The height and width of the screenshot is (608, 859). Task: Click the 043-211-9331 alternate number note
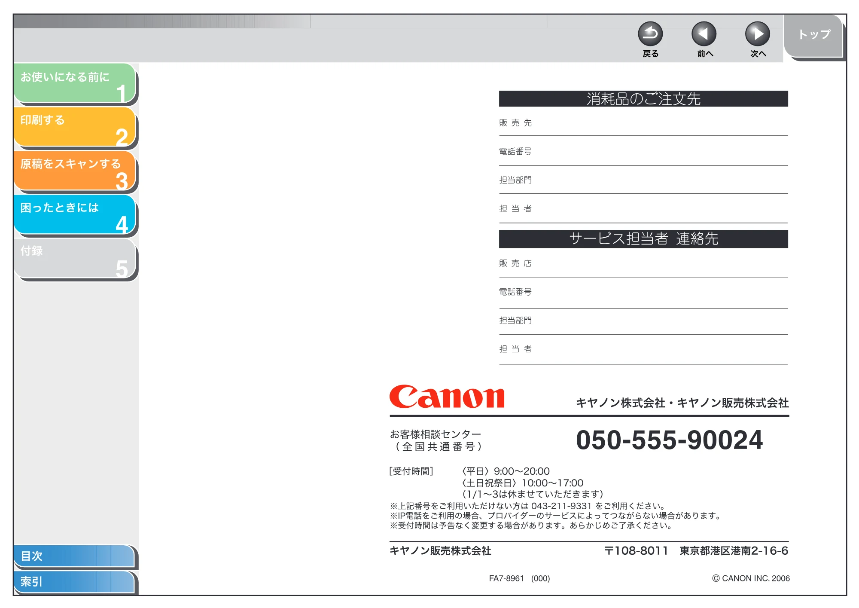(x=528, y=506)
